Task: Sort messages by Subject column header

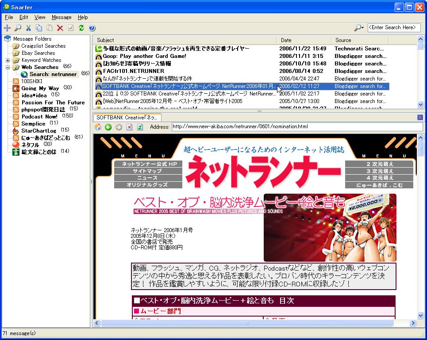Action: pyautogui.click(x=185, y=40)
